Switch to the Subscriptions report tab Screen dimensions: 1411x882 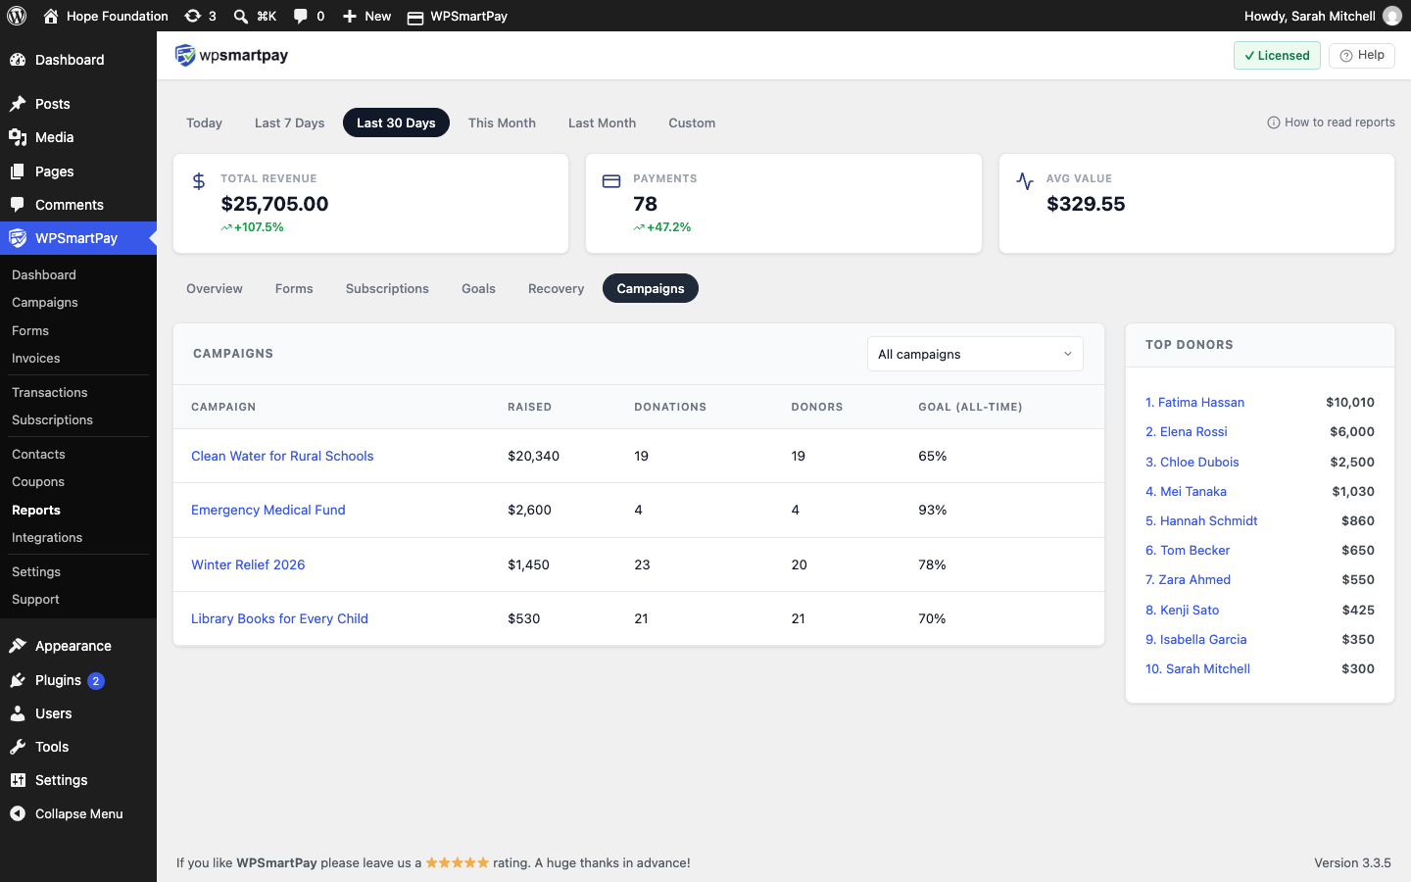tap(387, 288)
